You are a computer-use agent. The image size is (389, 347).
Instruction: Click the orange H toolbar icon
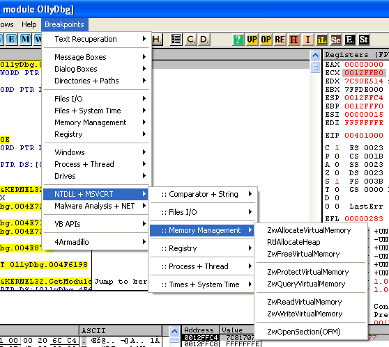pos(293,40)
